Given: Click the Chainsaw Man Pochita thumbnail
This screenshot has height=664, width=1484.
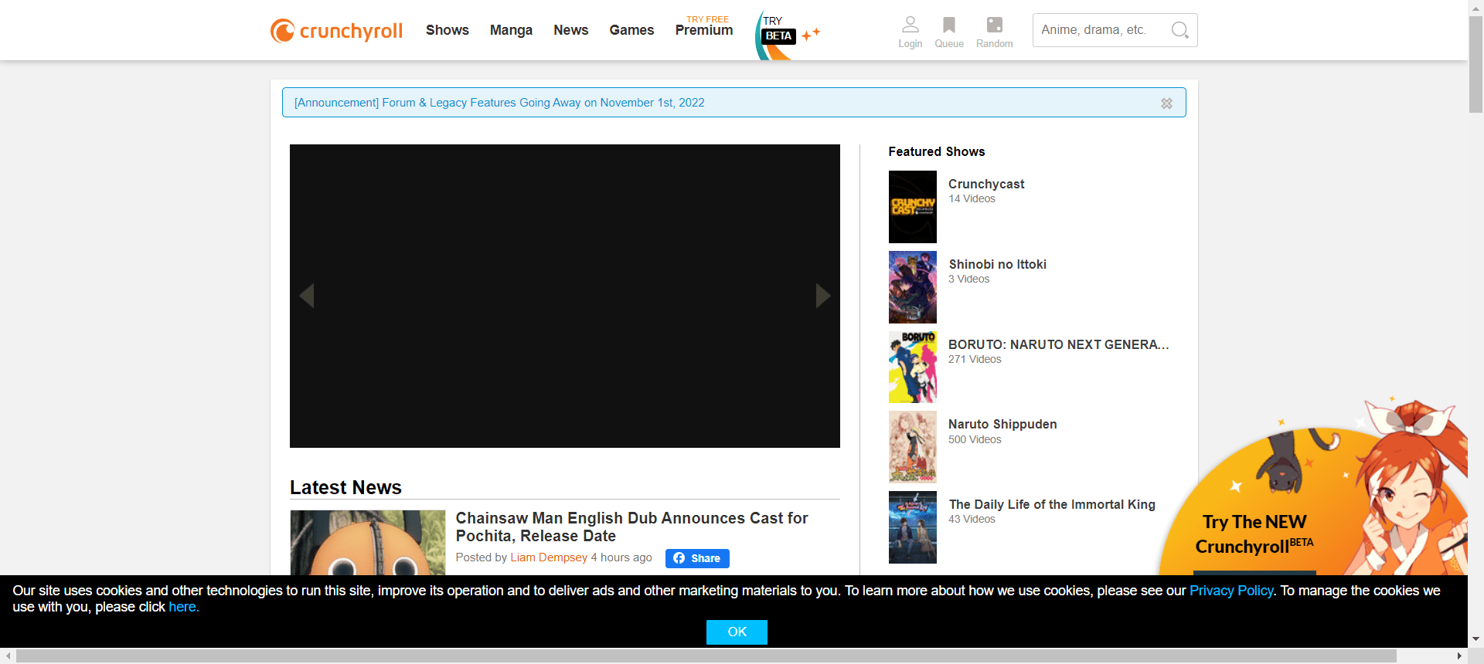Looking at the screenshot, I should (368, 543).
